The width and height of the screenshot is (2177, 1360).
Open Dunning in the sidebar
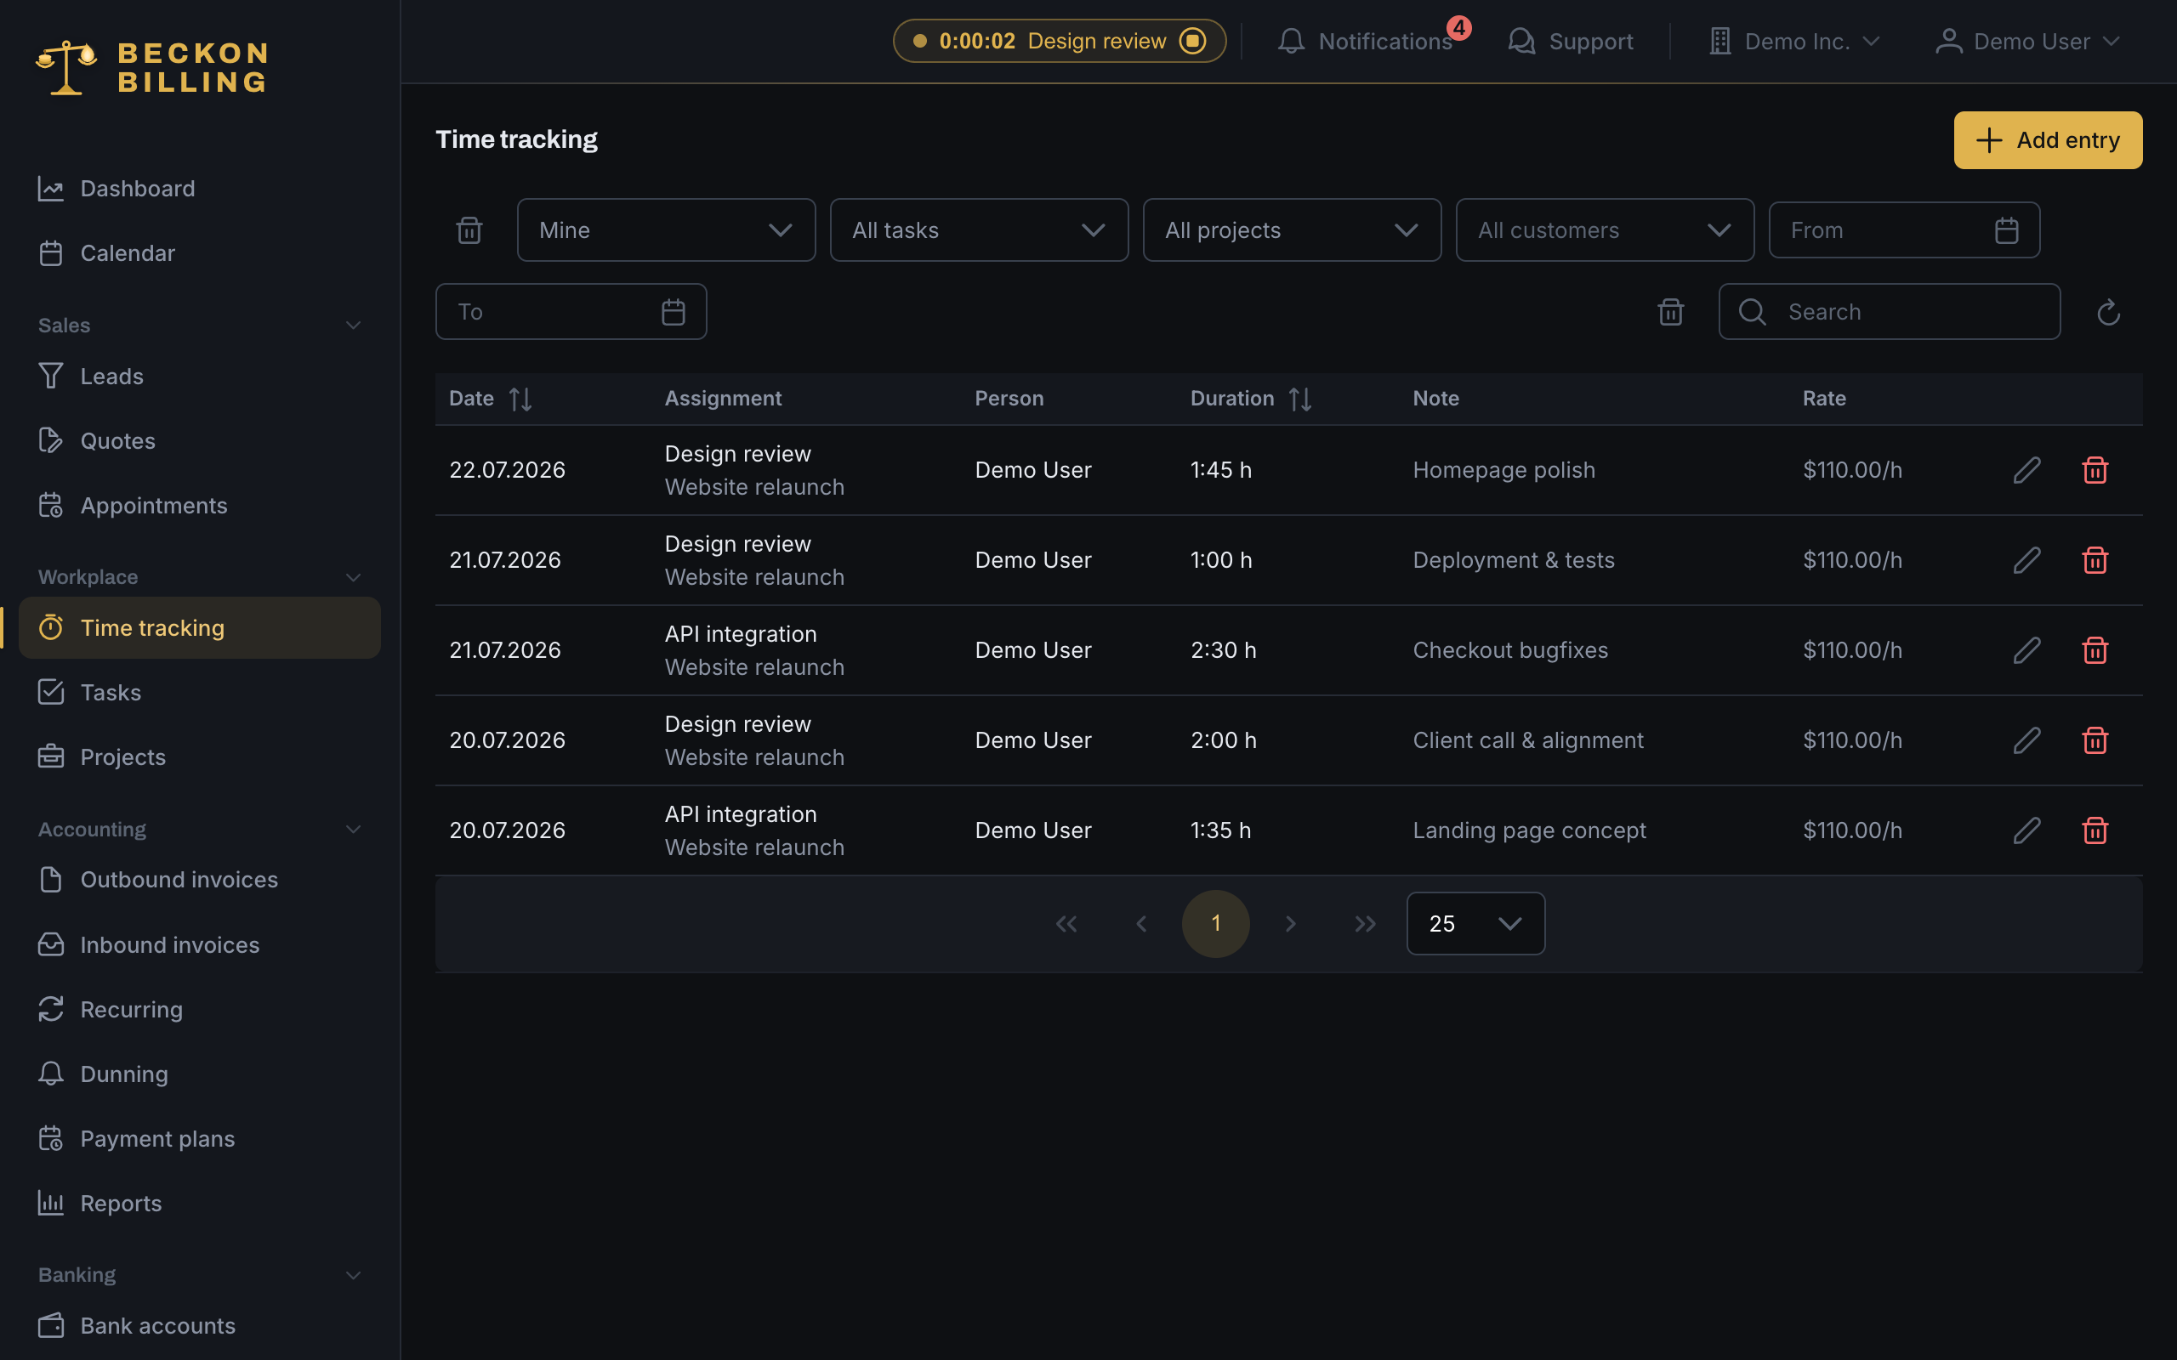pyautogui.click(x=200, y=1074)
